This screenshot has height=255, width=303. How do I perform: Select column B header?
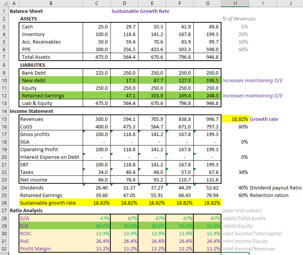tap(51, 3)
